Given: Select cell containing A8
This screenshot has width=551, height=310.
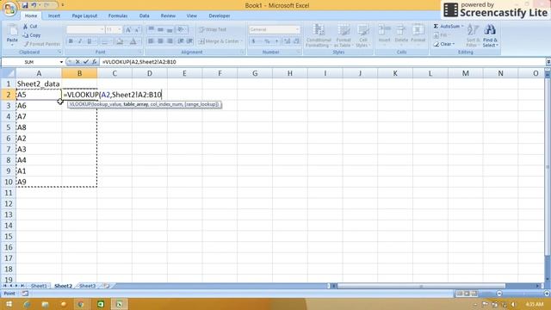Looking at the screenshot, I should point(39,127).
